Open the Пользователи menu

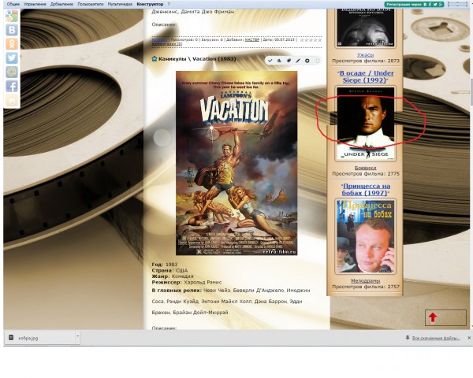tap(90, 4)
